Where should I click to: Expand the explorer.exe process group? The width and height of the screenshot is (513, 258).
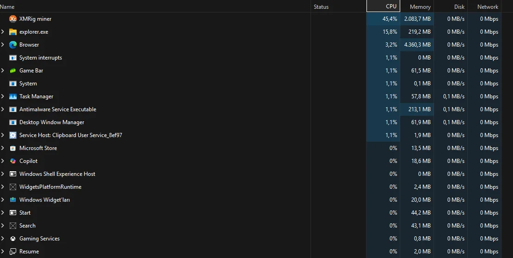(3, 32)
